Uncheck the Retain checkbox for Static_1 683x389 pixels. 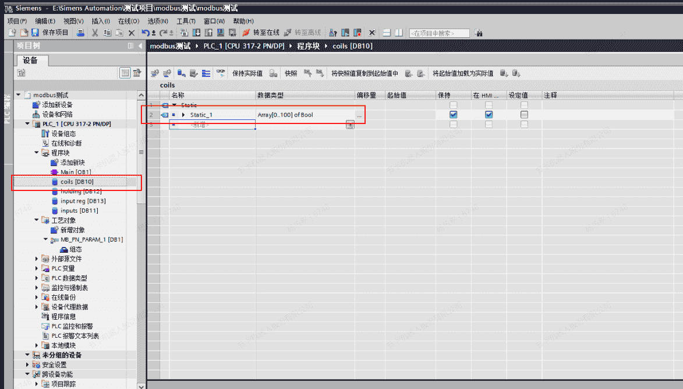(x=454, y=115)
